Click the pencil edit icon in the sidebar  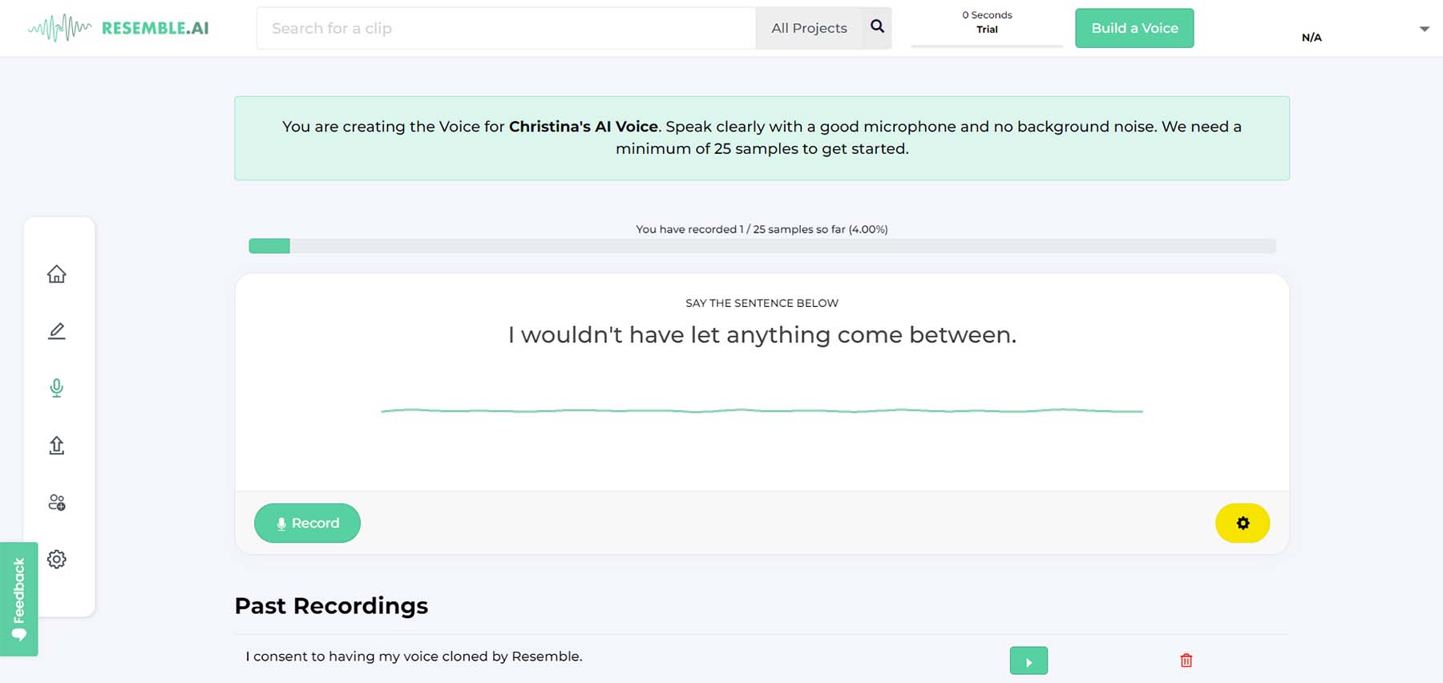tap(56, 331)
